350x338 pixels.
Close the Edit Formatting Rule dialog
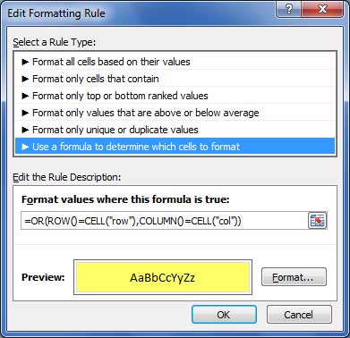pos(322,10)
